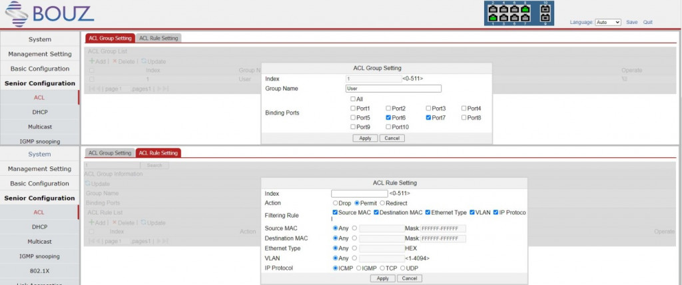The height and width of the screenshot is (285, 682).
Task: Click the Save link in the header
Action: pyautogui.click(x=631, y=22)
